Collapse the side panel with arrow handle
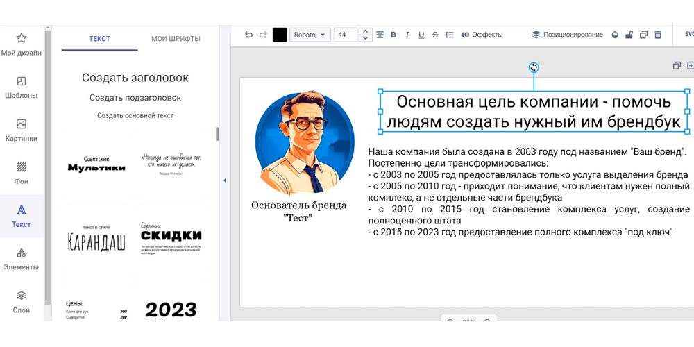Image resolution: width=694 pixels, height=347 pixels. coord(224,180)
